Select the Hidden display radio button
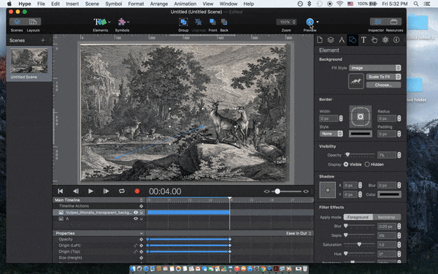This screenshot has width=438, height=274. tap(367, 164)
